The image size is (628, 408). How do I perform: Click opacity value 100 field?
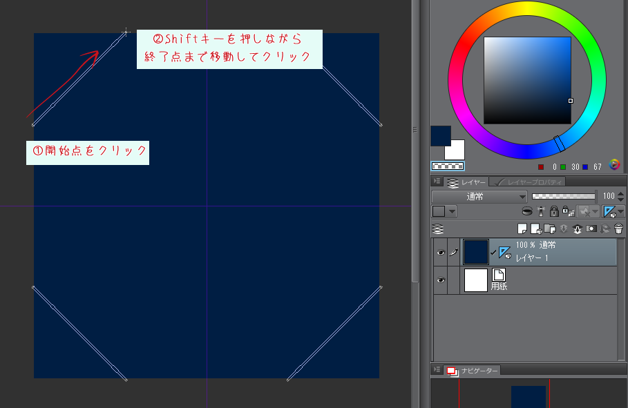tap(609, 196)
